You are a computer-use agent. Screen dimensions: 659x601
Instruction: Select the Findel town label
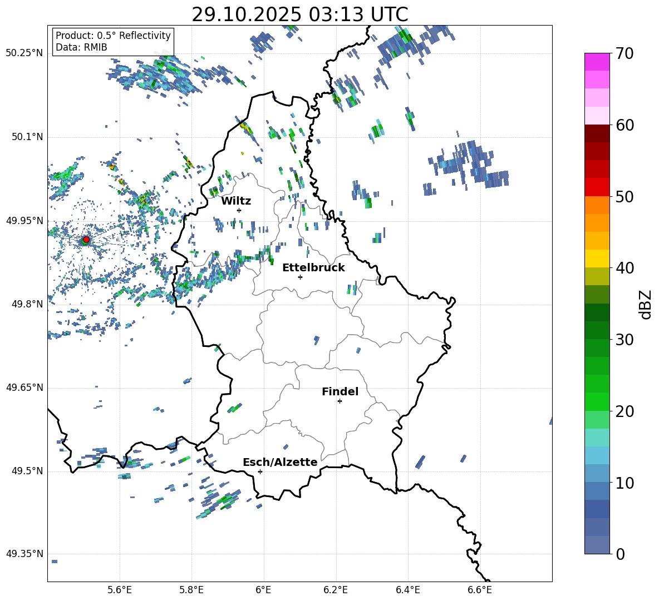pyautogui.click(x=340, y=391)
